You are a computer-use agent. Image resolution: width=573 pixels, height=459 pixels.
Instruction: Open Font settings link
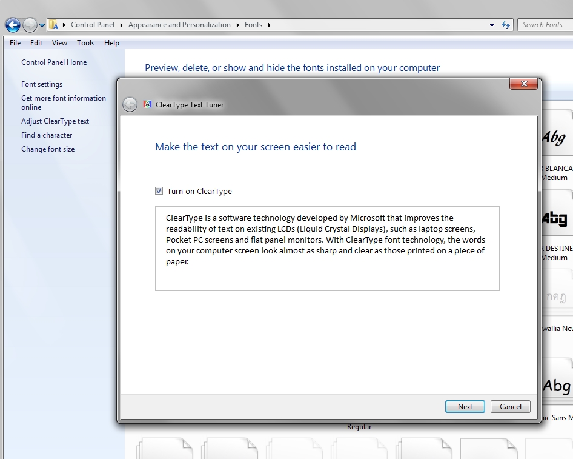click(42, 84)
